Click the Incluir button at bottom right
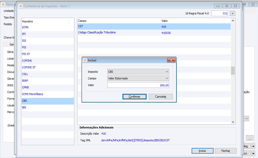The width and height of the screenshot is (258, 158). [202, 151]
